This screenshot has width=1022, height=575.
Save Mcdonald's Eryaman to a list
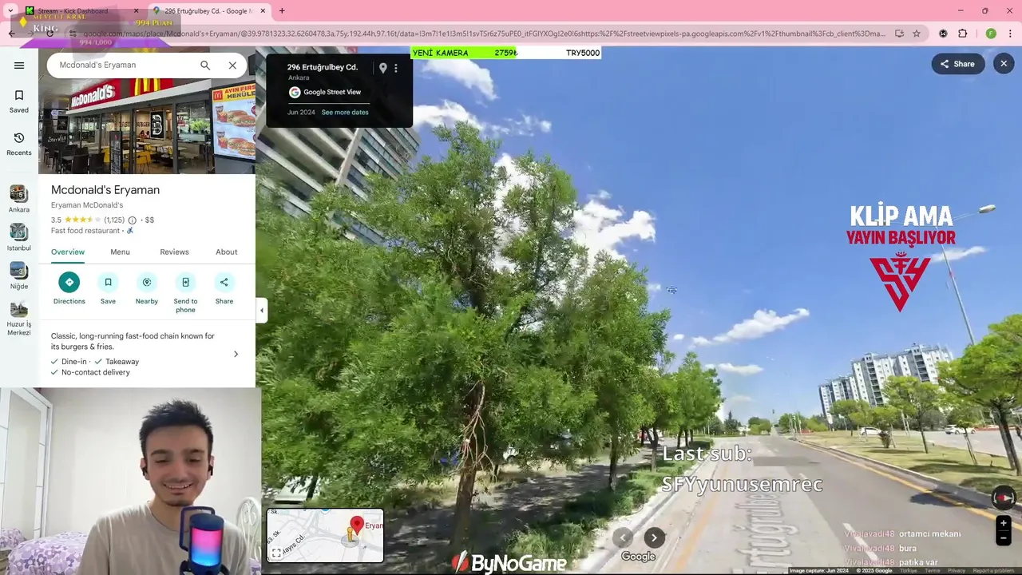[x=108, y=288]
